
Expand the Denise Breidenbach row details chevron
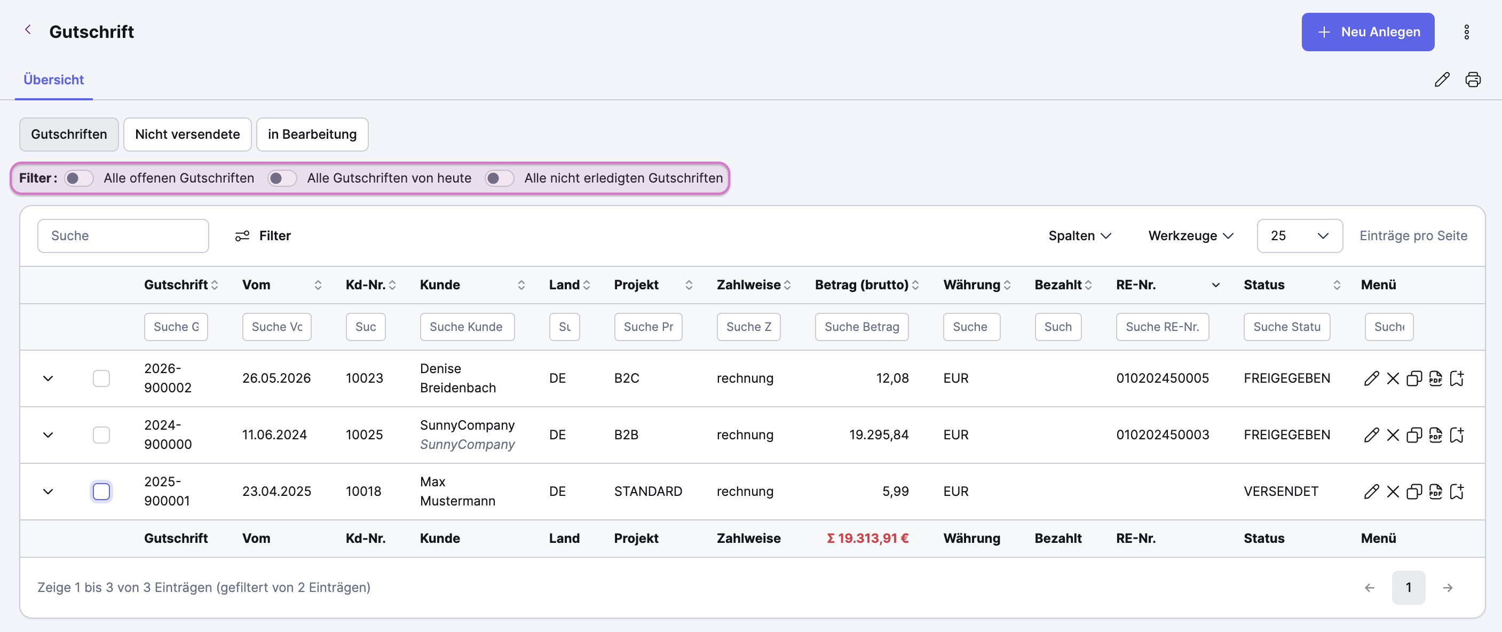coord(49,378)
